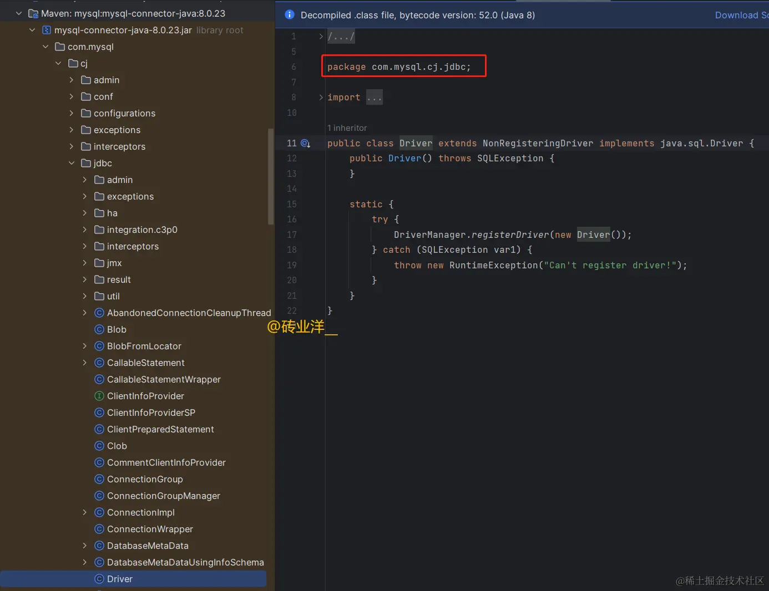This screenshot has height=591, width=769.
Task: Expand DatabaseMetaData class node
Action: 84,546
